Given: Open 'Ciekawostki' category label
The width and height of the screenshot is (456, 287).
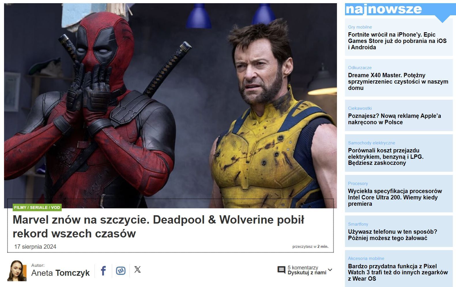Looking at the screenshot, I should (x=360, y=108).
